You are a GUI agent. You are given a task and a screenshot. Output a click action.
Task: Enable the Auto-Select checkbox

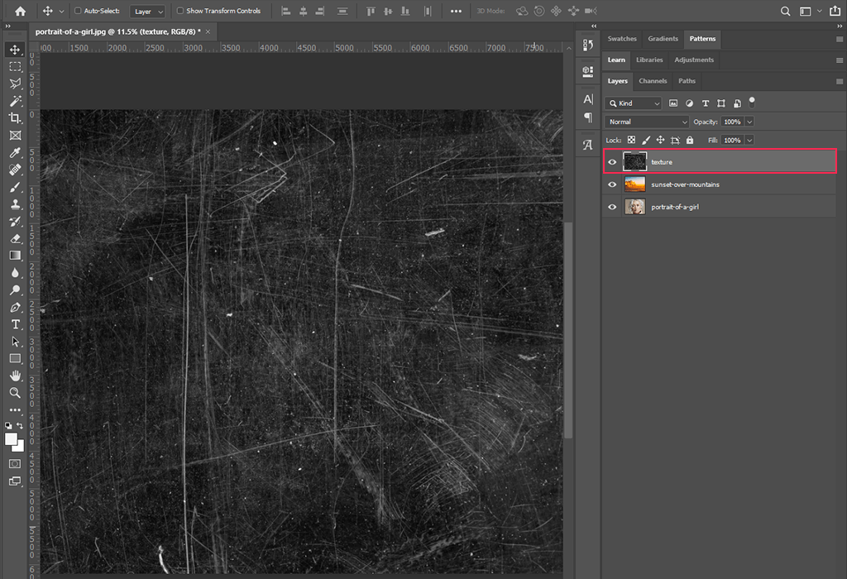[78, 12]
